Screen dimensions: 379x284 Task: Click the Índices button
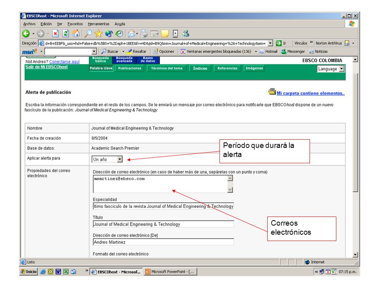pos(200,68)
